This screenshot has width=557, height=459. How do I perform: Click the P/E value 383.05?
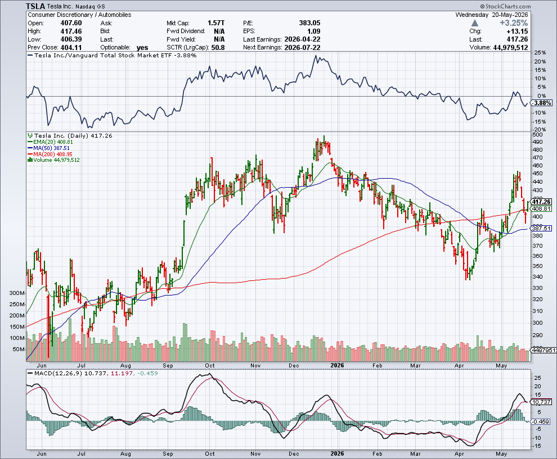[310, 23]
